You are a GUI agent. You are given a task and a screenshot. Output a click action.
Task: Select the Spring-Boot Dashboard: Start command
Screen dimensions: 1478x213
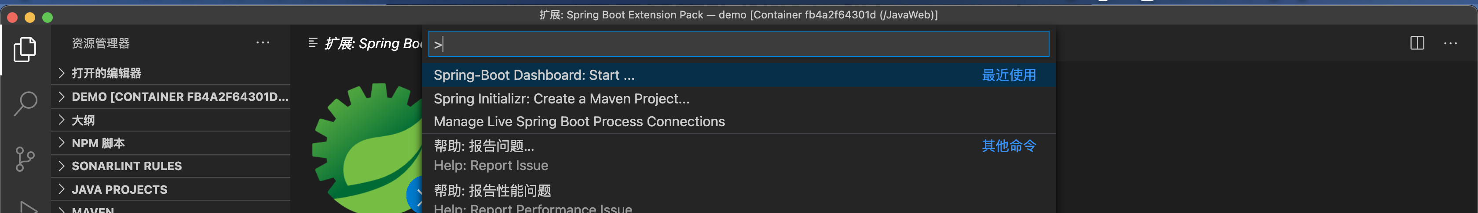click(534, 75)
